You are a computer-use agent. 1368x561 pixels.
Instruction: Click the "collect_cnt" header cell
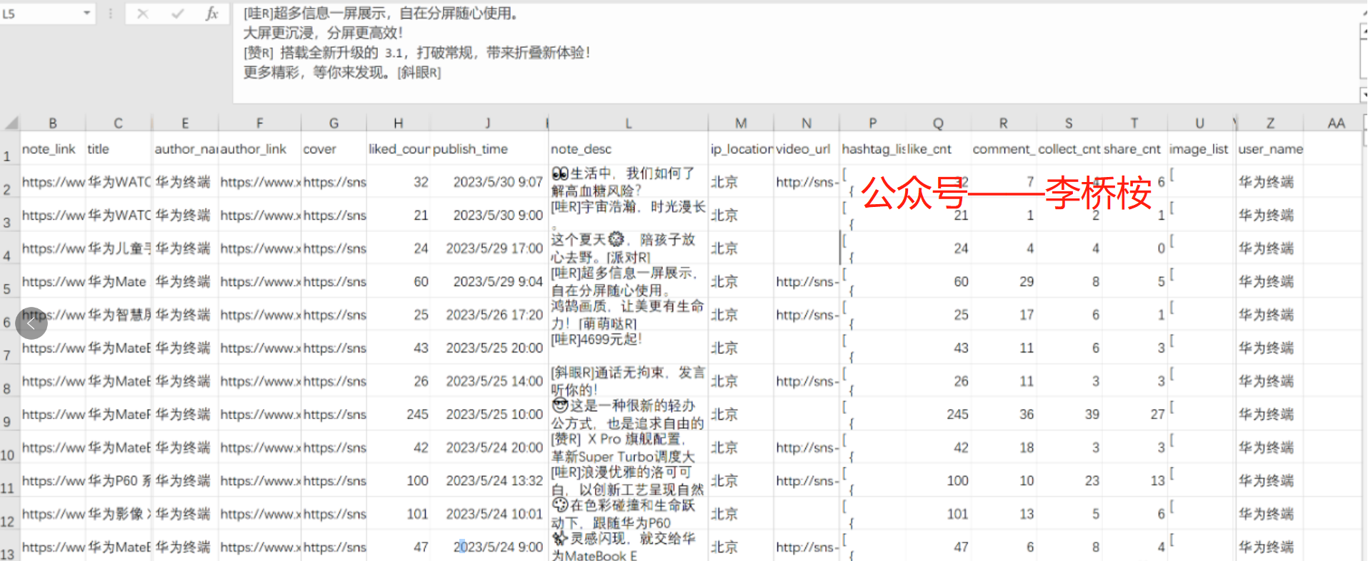(x=1069, y=149)
